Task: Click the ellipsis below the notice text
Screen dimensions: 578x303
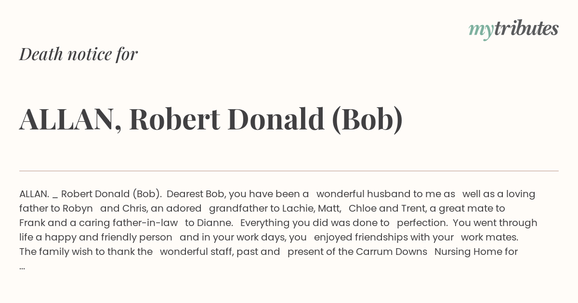Action: pyautogui.click(x=22, y=267)
